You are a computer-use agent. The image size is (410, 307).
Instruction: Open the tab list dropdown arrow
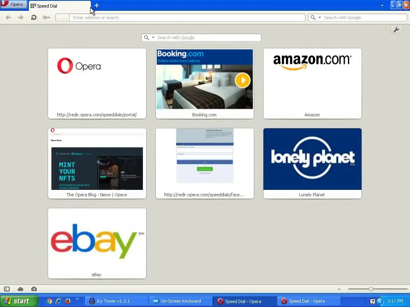[x=382, y=6]
